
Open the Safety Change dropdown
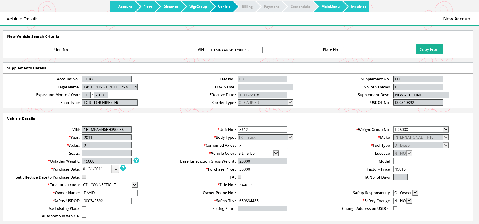click(x=409, y=201)
